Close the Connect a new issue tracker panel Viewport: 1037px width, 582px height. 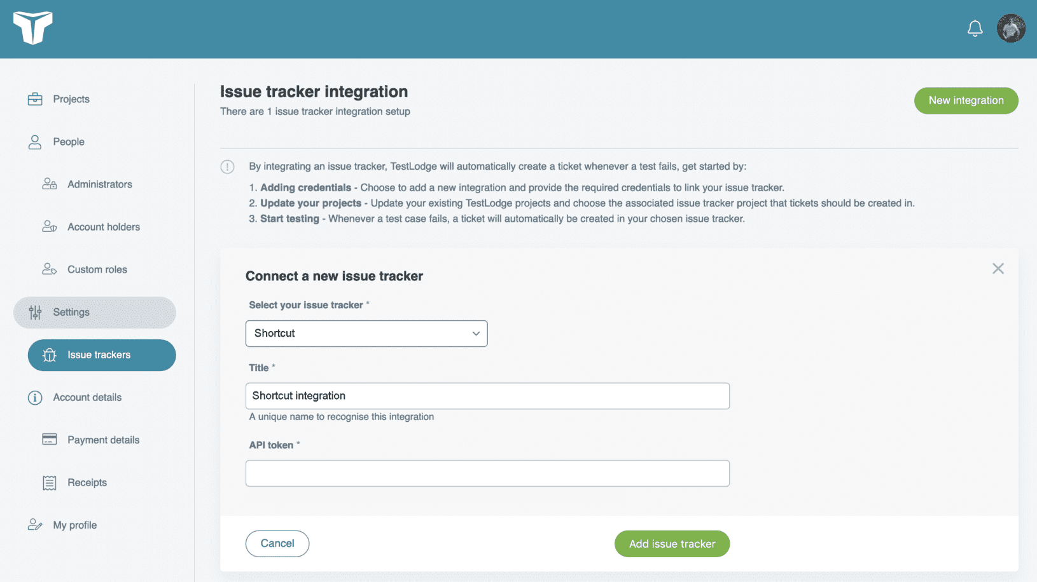click(x=998, y=268)
